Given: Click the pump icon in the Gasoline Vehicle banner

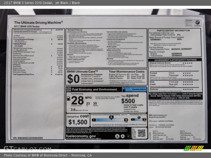Looking at the screenshot, I should (124, 90).
